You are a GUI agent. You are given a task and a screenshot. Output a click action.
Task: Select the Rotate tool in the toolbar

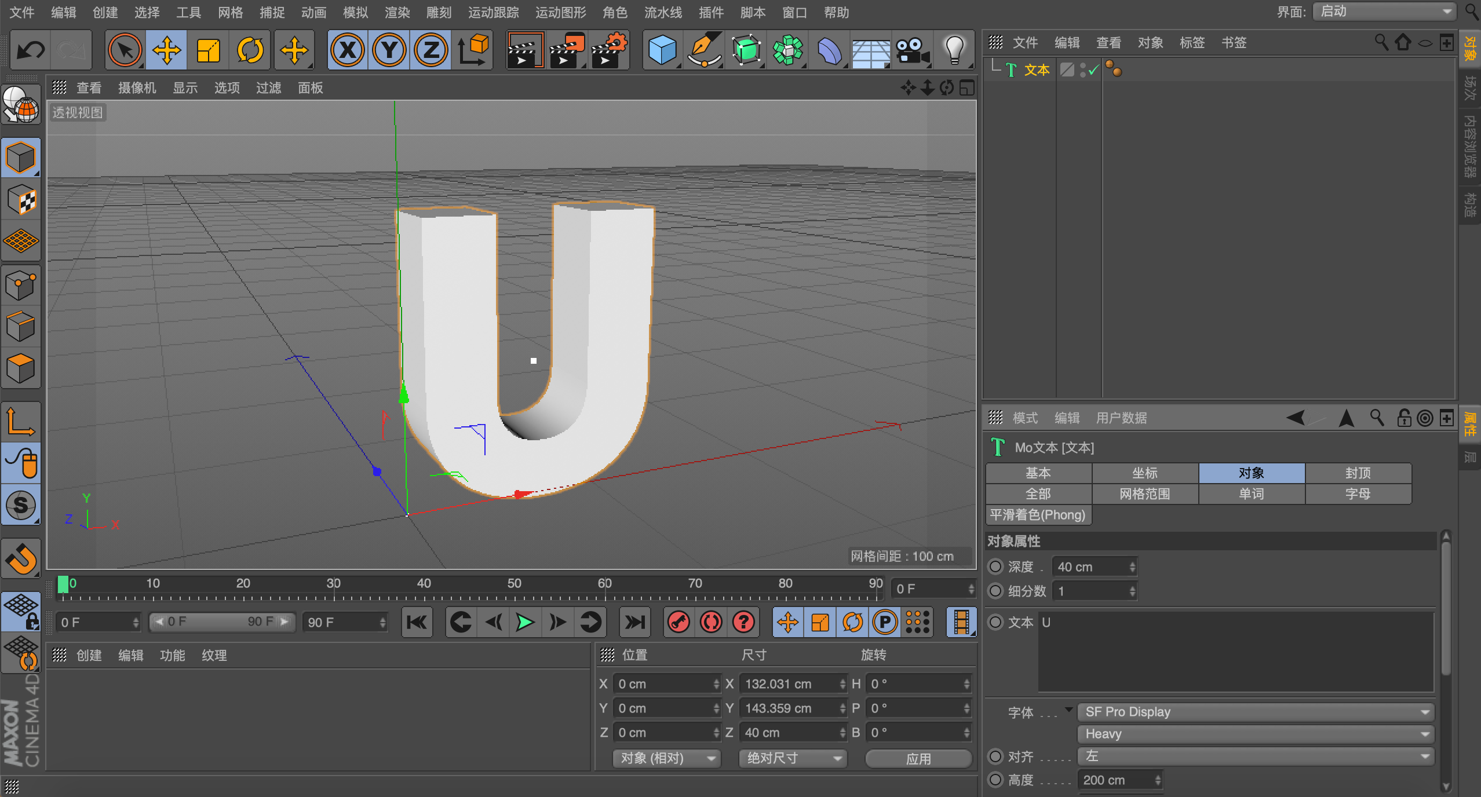click(250, 50)
